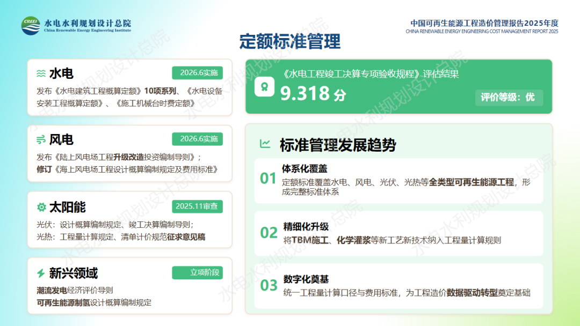
Task: Click the 体系化覆盖 heading
Action: (305, 169)
